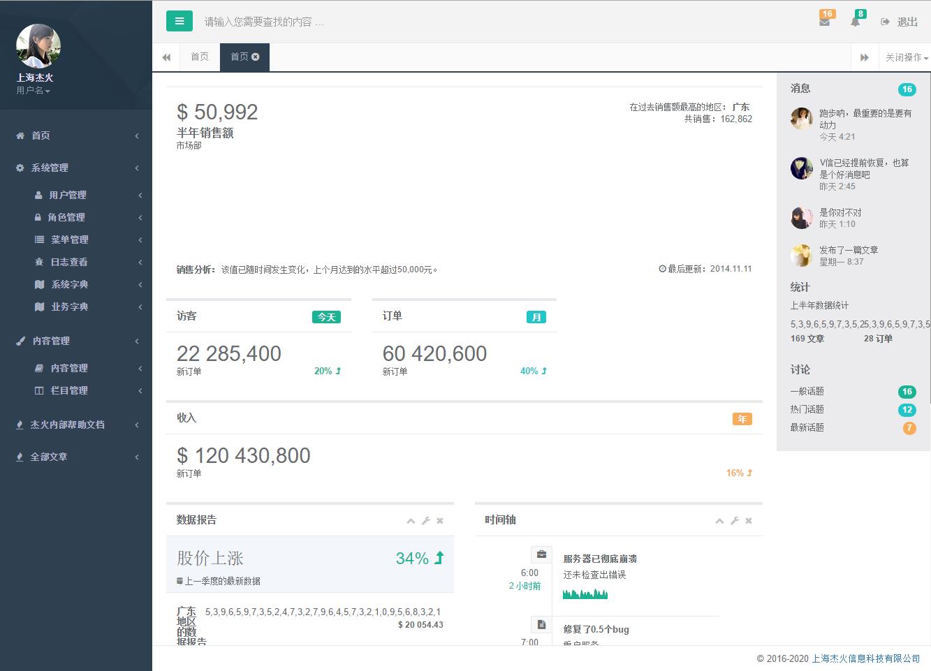This screenshot has width=931, height=671.
Task: Toggle sidebar with green hamburger button
Action: [179, 21]
